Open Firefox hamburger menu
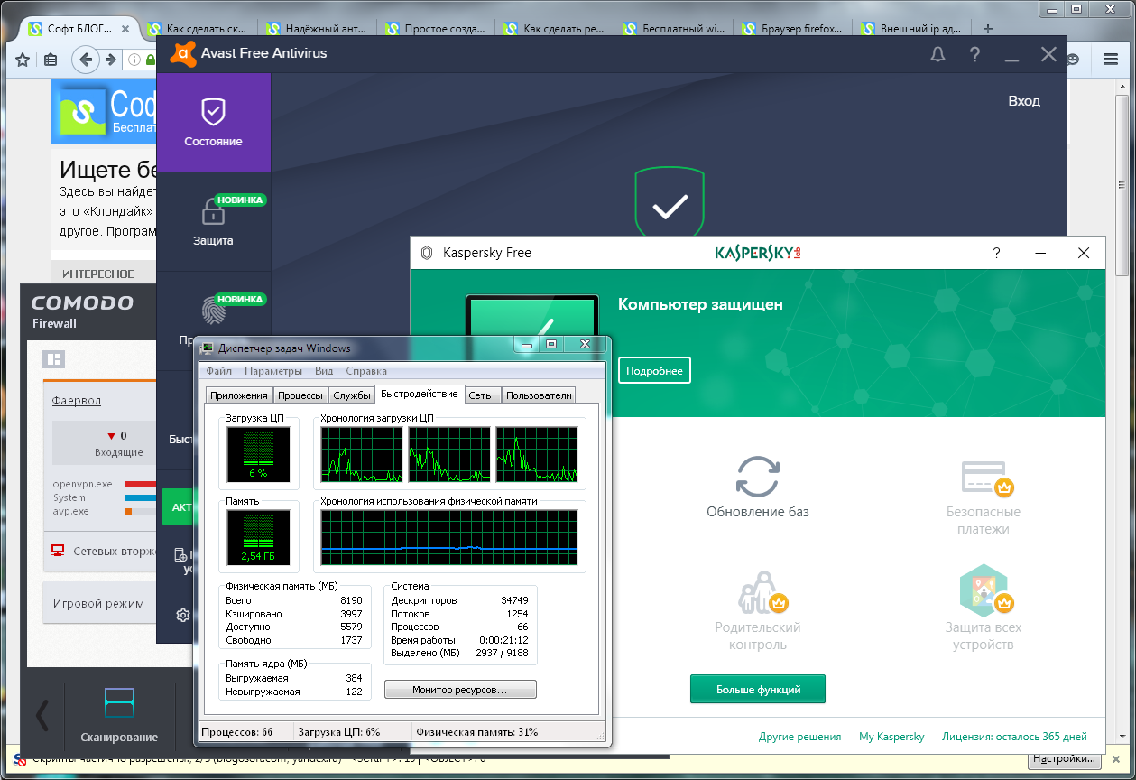The image size is (1136, 780). [x=1111, y=60]
